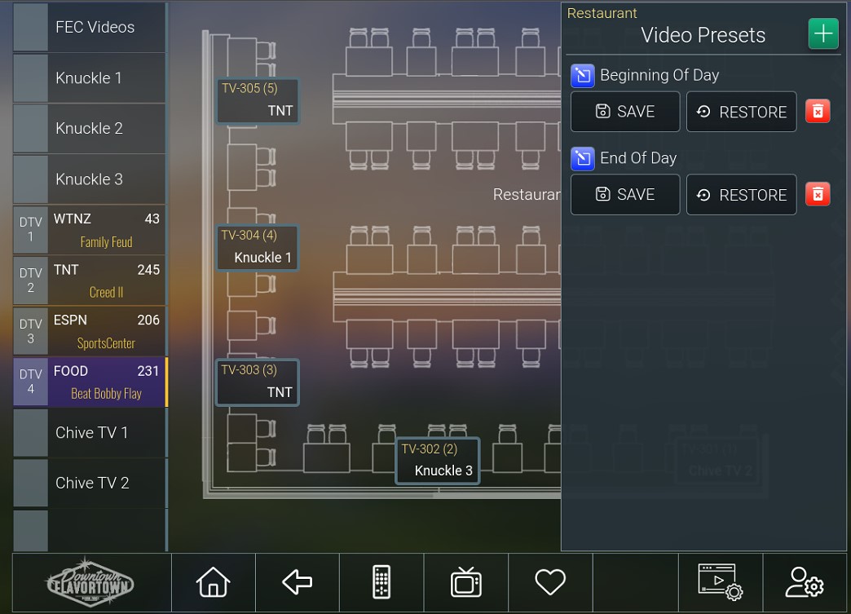
Task: Click the Restaurant label atop presets panel
Action: tap(602, 12)
